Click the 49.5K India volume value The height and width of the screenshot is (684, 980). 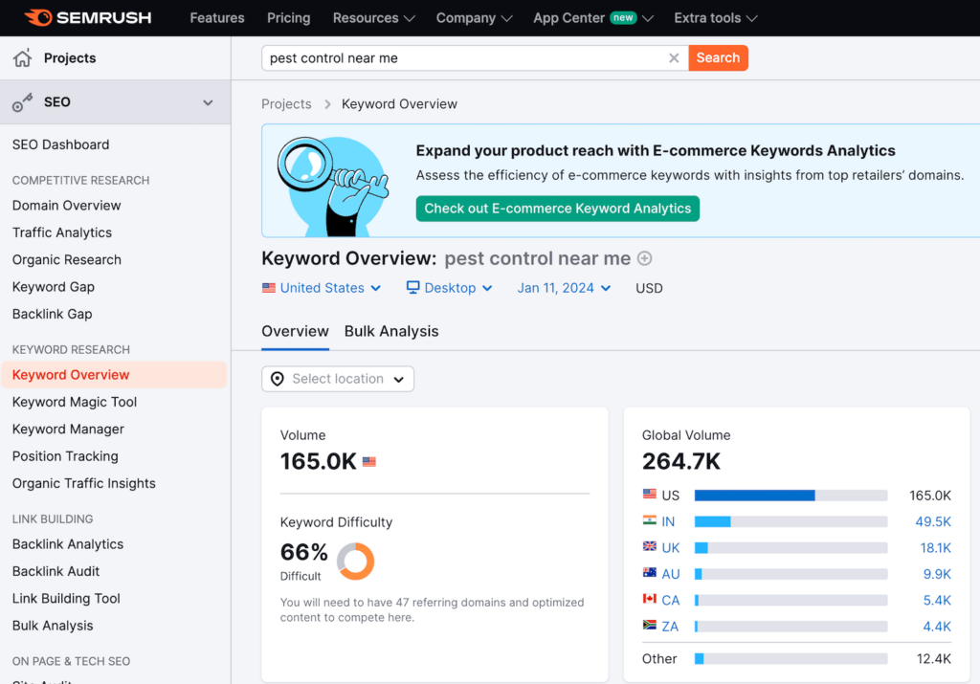(933, 521)
